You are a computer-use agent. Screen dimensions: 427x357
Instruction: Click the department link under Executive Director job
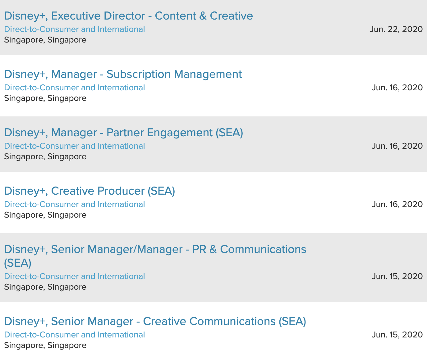tap(74, 29)
